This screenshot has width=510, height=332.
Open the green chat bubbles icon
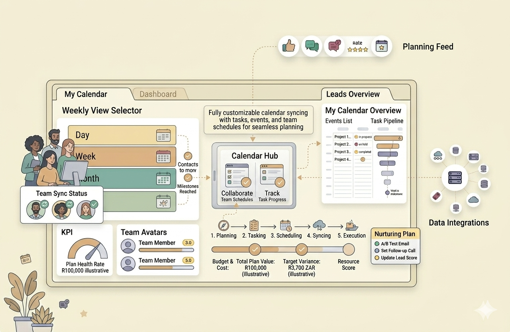pos(312,46)
